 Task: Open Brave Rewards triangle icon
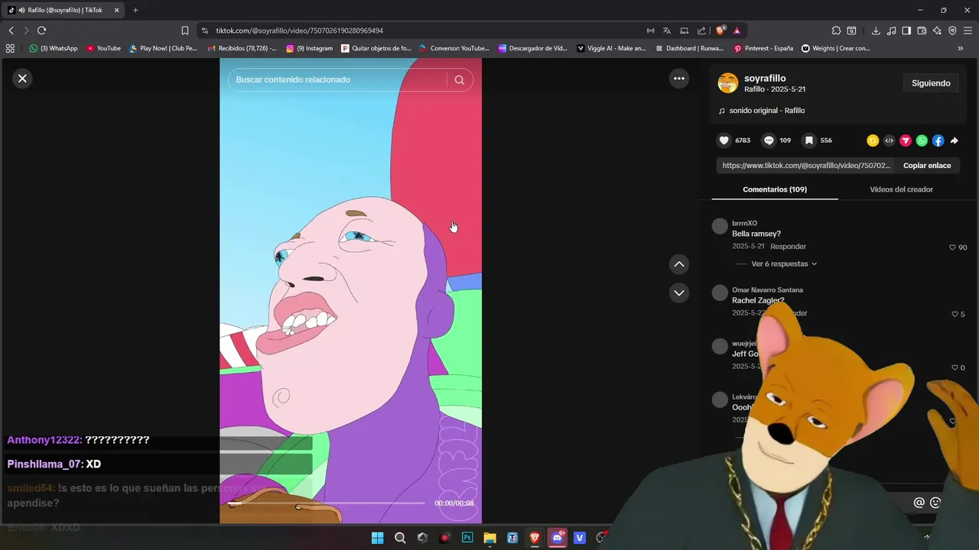tap(737, 31)
